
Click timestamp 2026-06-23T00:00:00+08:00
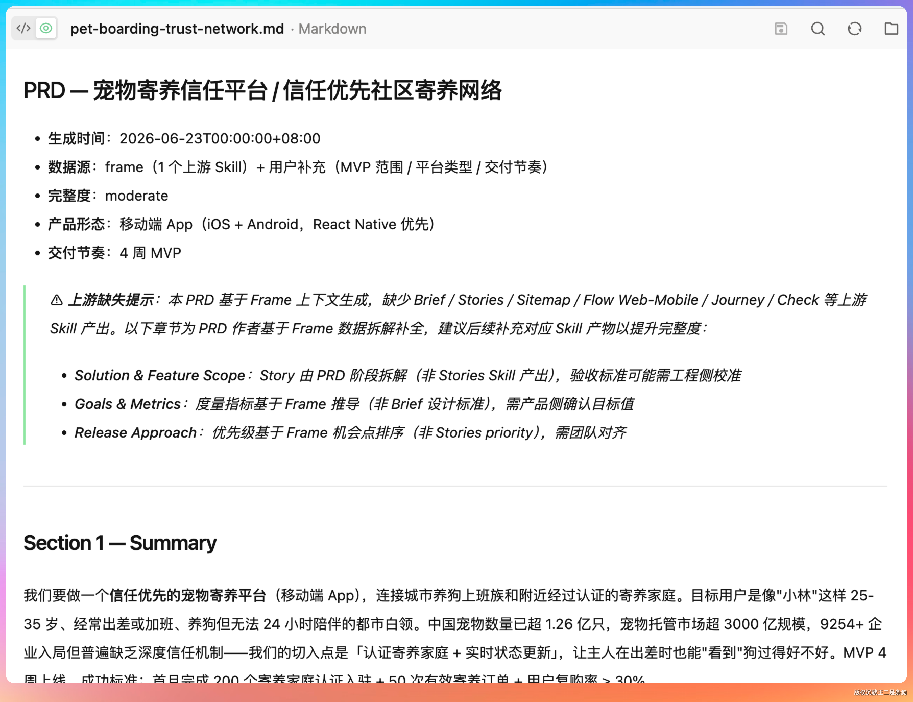click(220, 138)
